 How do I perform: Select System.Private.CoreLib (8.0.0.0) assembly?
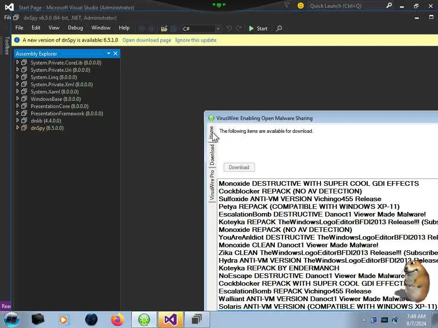tap(66, 62)
